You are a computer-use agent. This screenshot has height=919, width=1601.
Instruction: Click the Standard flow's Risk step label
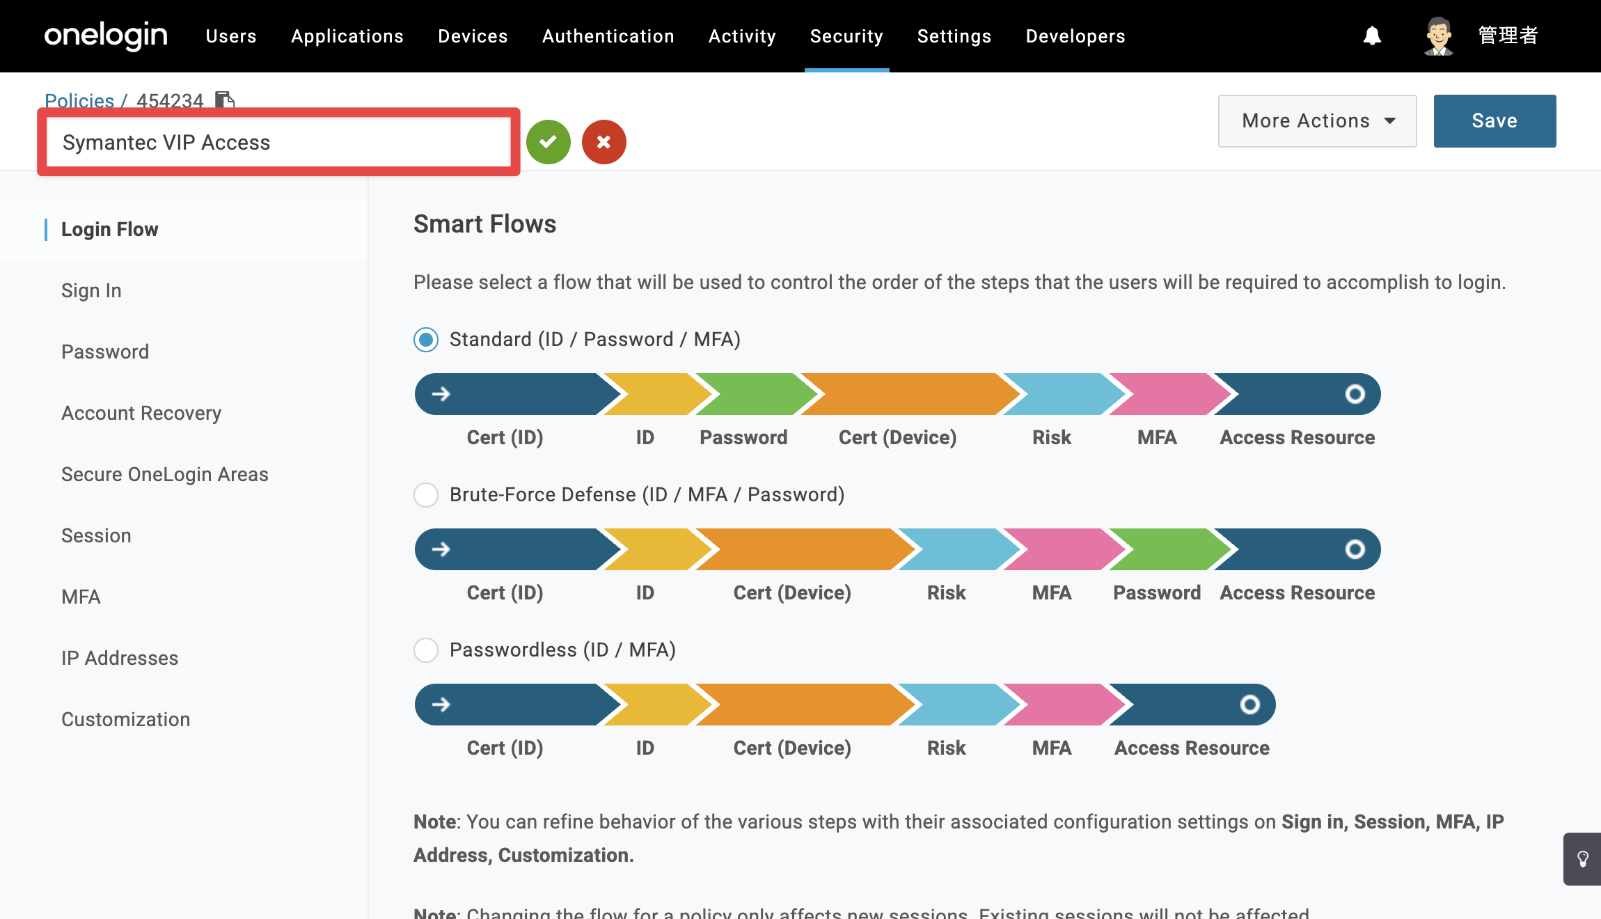pyautogui.click(x=1052, y=438)
